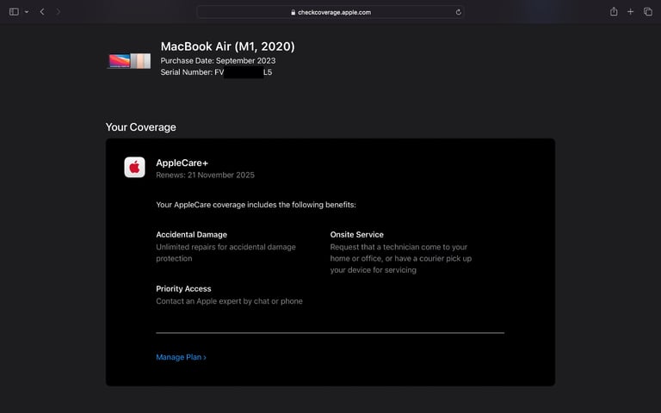Click the AppleCare+ title
661x413 pixels.
tap(182, 163)
